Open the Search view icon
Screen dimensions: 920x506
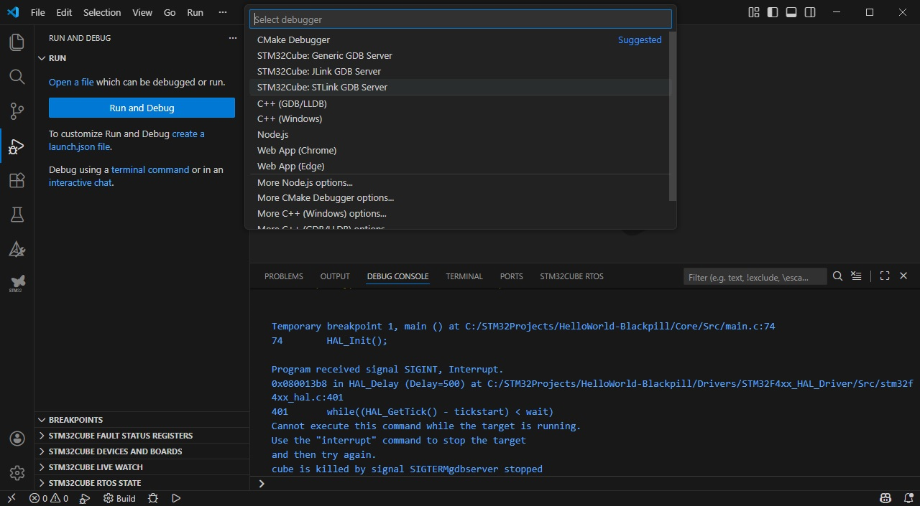pos(17,77)
